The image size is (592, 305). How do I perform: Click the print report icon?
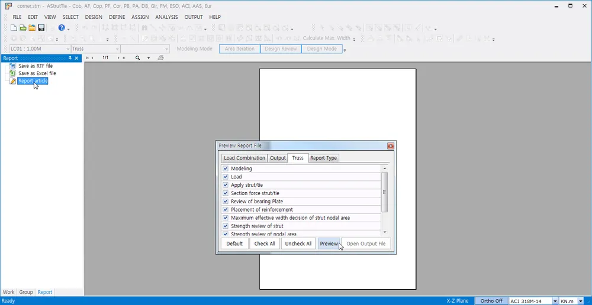160,58
